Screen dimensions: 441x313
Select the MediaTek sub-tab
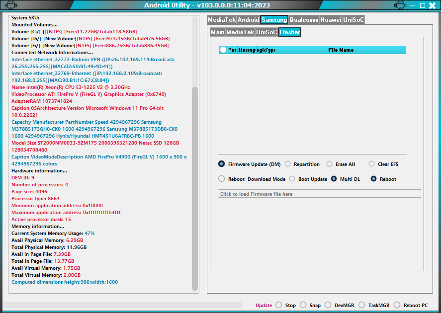(241, 32)
